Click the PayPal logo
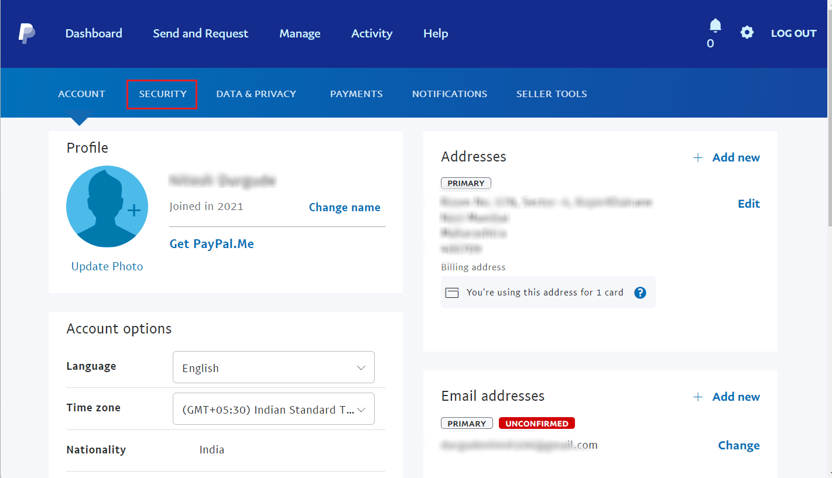 (26, 33)
